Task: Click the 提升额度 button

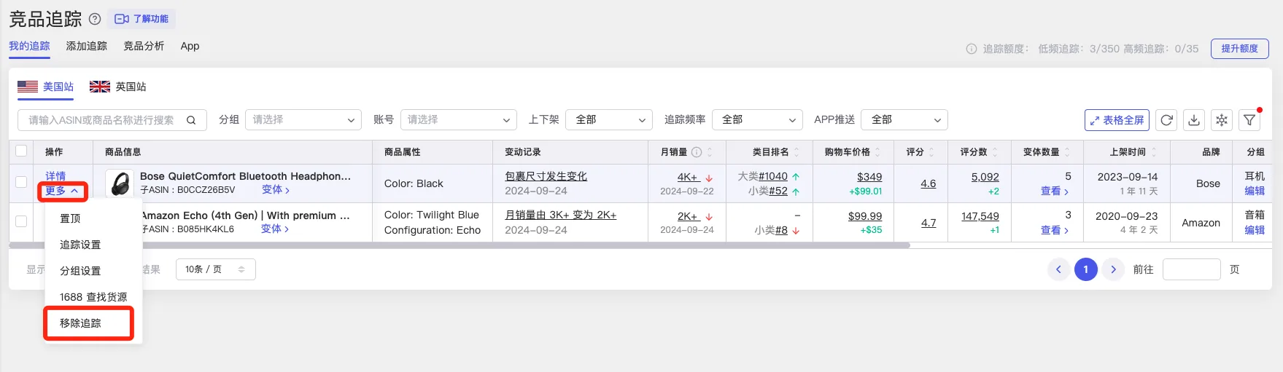Action: pyautogui.click(x=1239, y=49)
